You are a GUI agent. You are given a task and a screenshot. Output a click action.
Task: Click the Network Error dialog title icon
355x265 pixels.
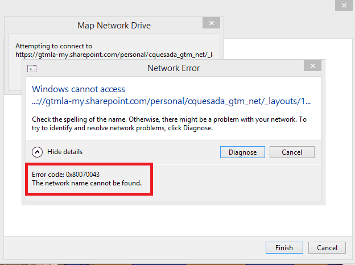tap(32, 68)
